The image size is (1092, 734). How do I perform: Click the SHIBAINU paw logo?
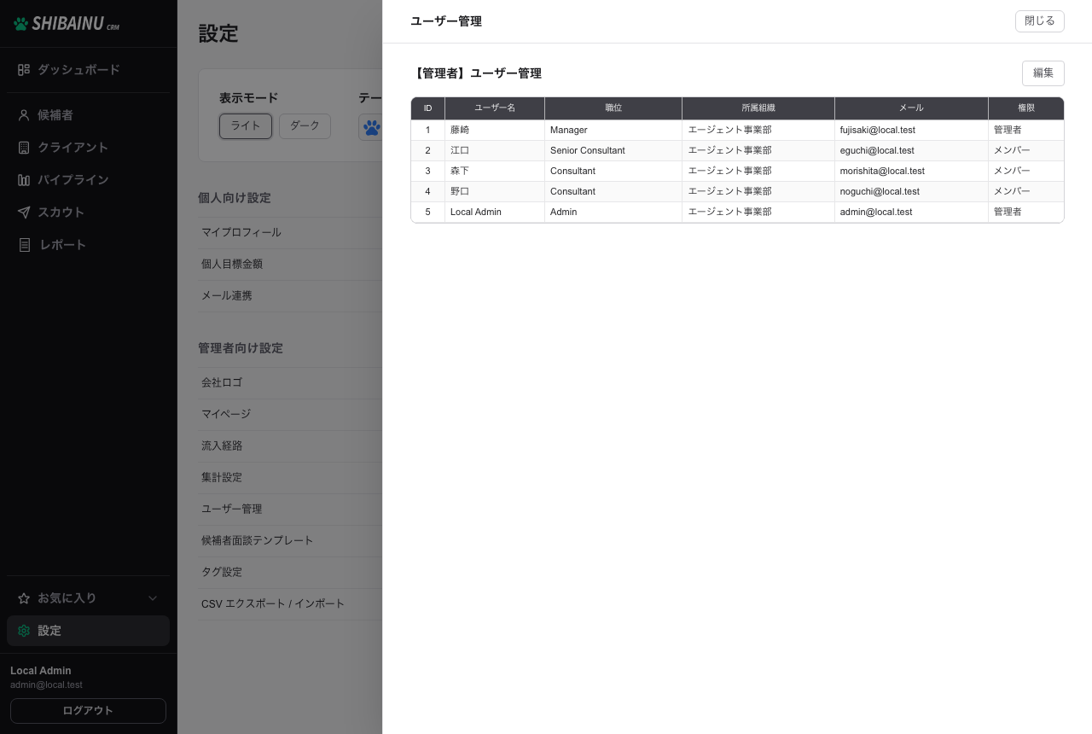(20, 24)
